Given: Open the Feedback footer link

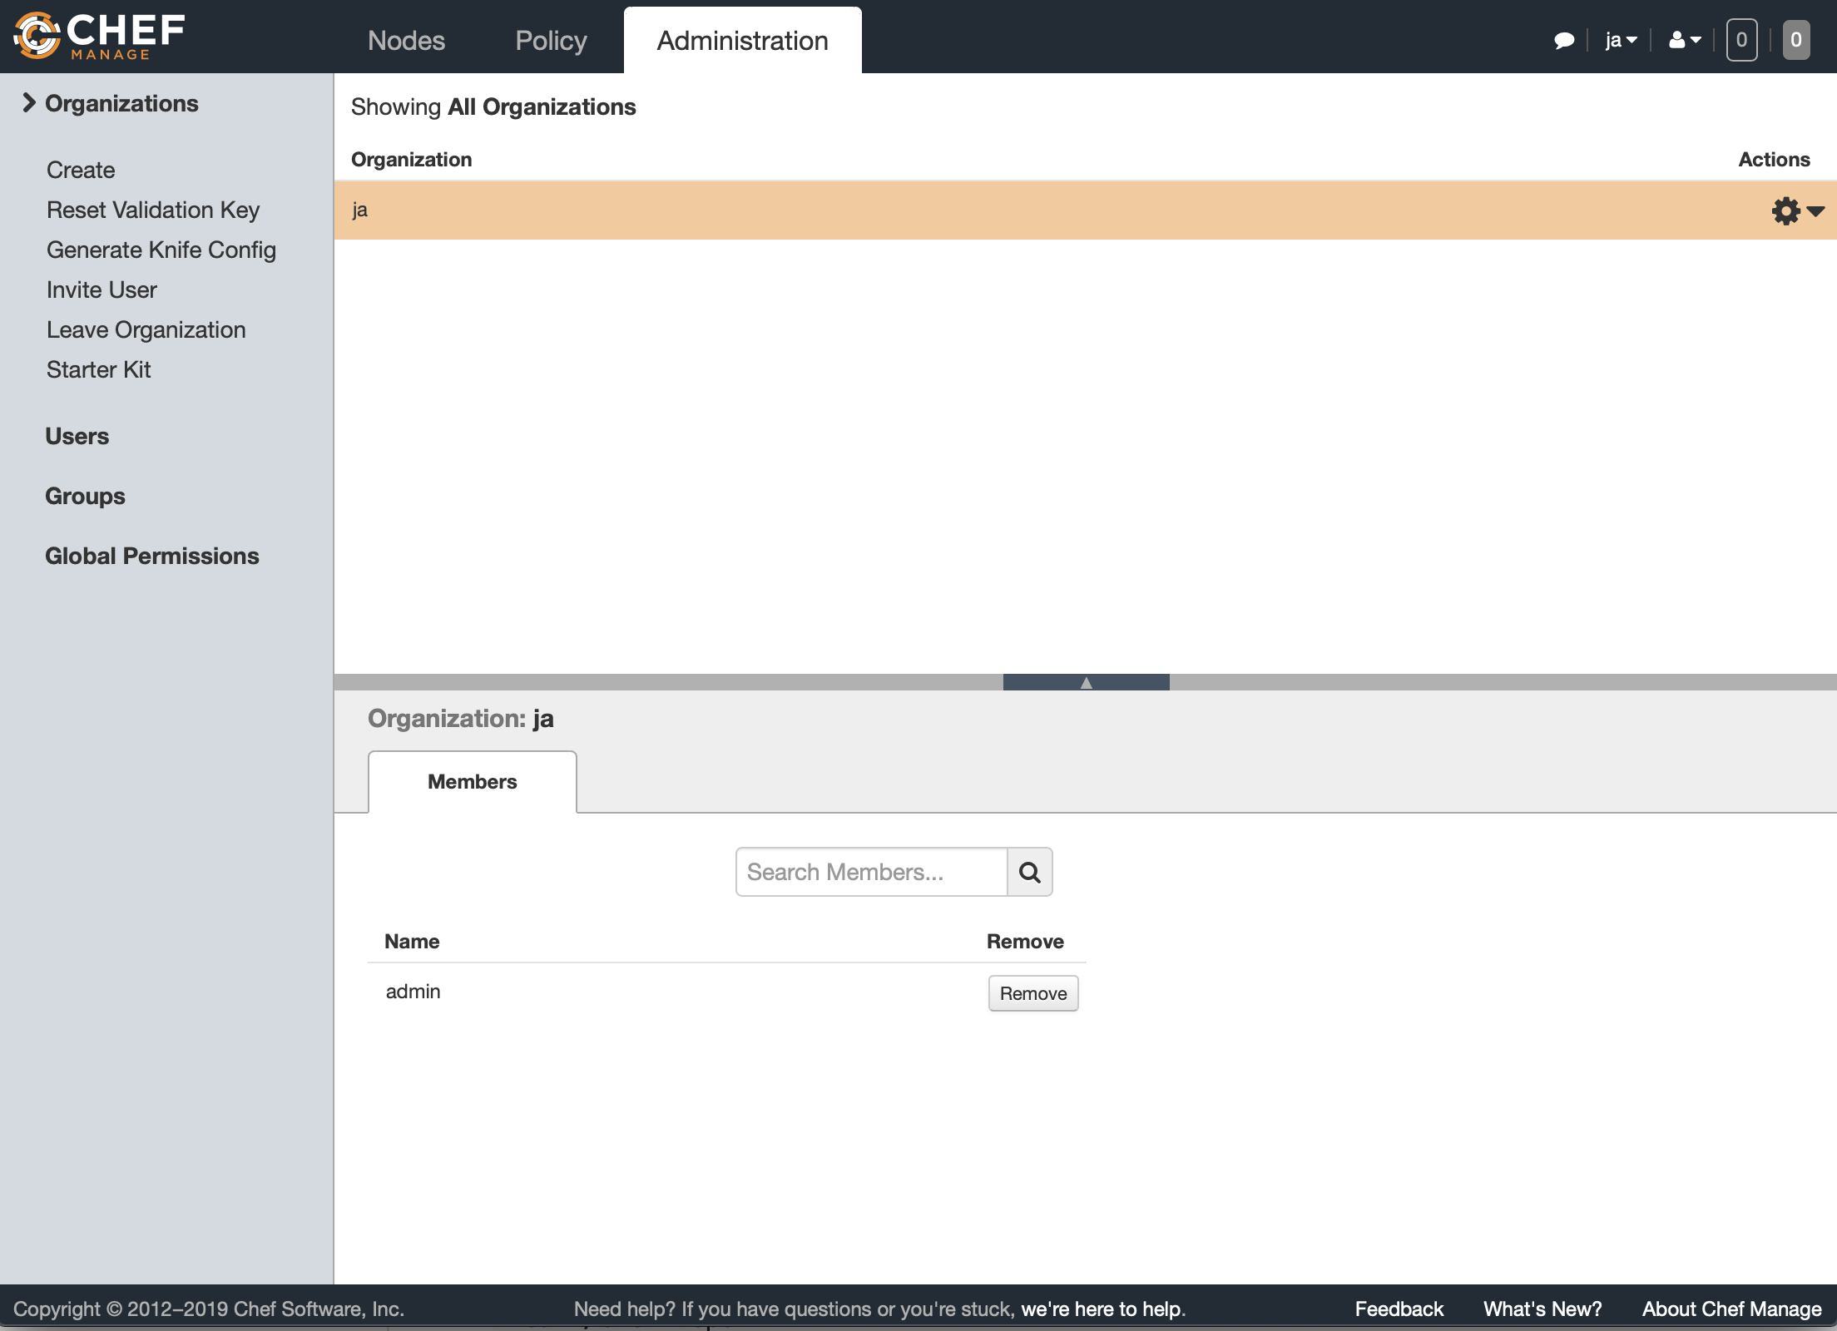Looking at the screenshot, I should 1399,1309.
